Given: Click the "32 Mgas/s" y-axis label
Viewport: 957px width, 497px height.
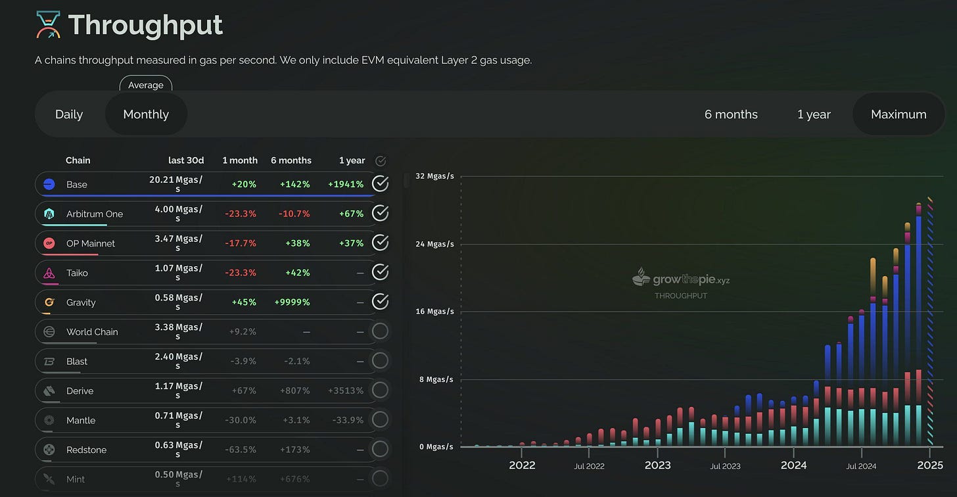Looking at the screenshot, I should [x=434, y=176].
